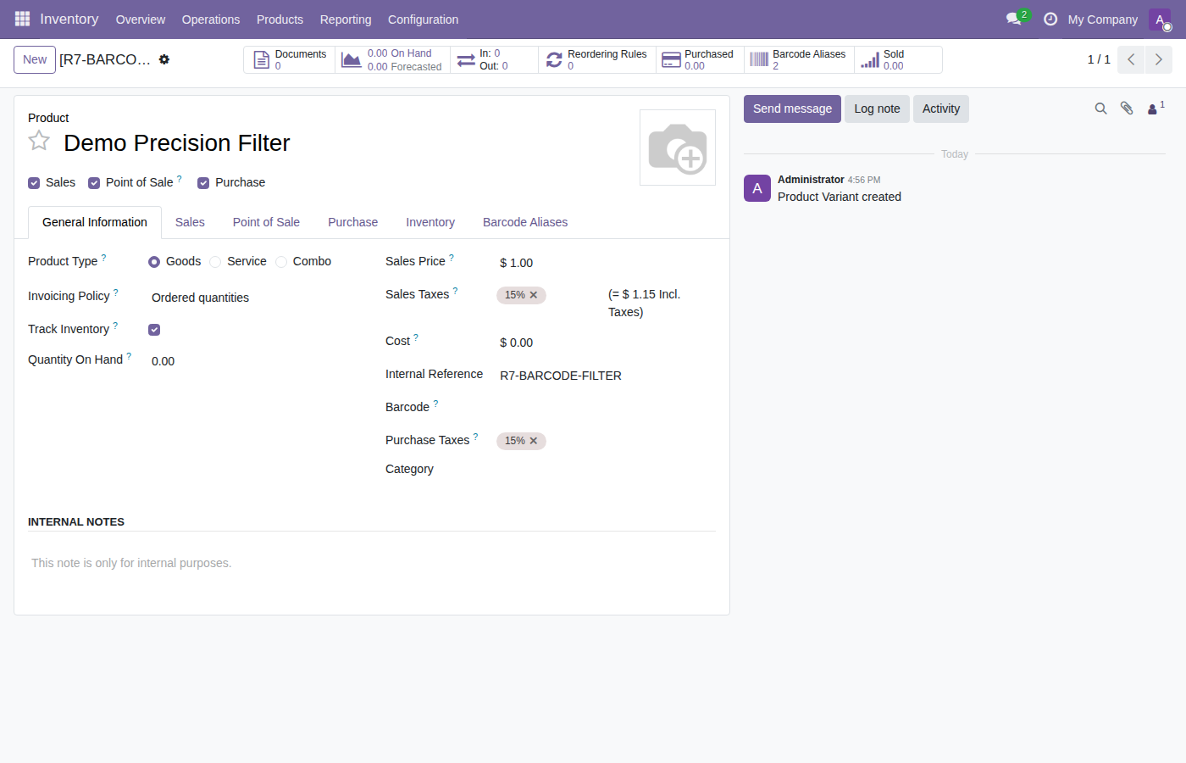Image resolution: width=1186 pixels, height=763 pixels.
Task: Click the Activity button
Action: pyautogui.click(x=941, y=109)
